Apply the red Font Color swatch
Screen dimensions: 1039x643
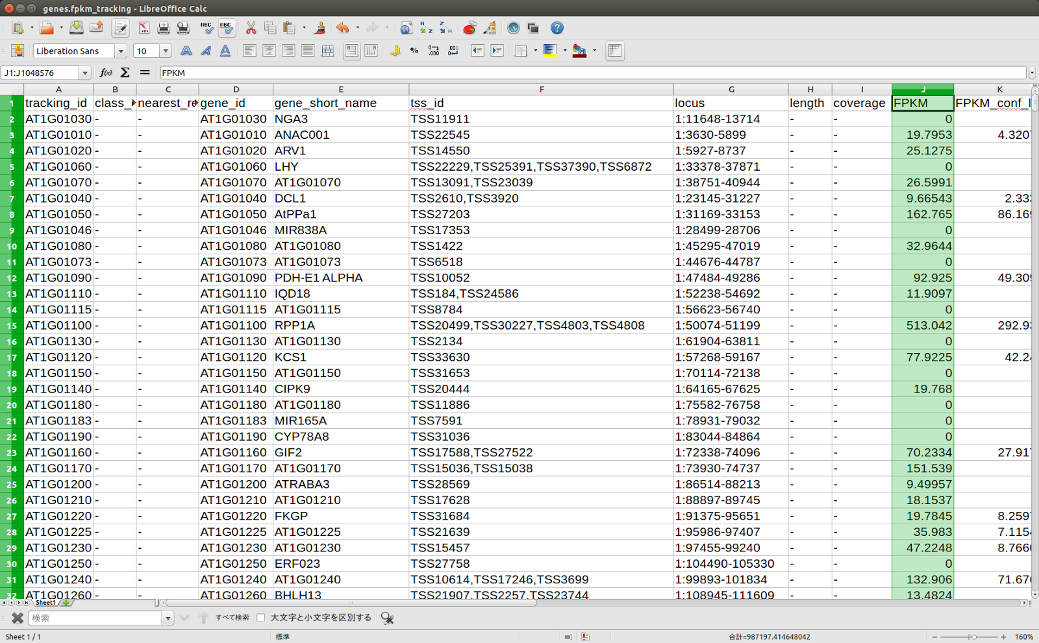579,51
